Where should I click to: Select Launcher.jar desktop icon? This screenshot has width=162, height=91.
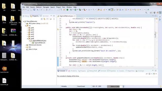(4, 82)
